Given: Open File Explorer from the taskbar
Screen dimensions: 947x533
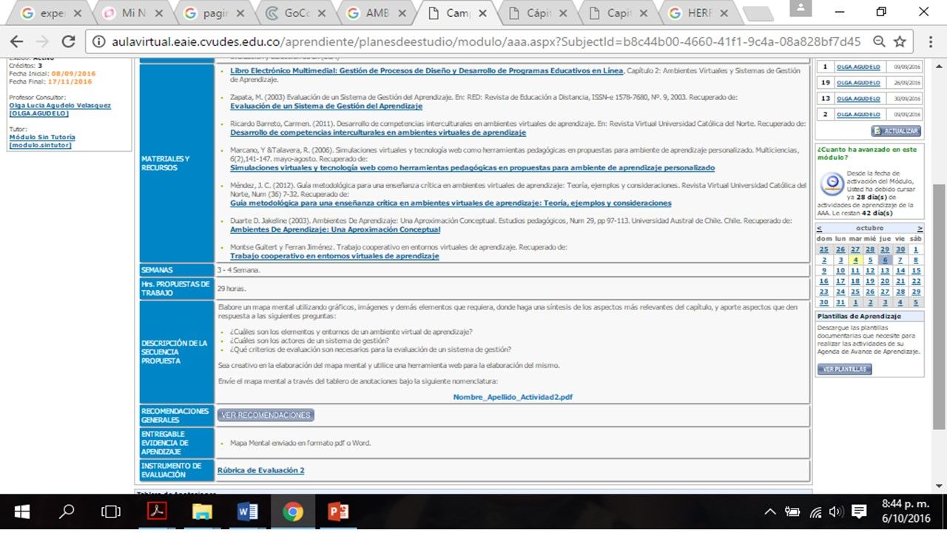Looking at the screenshot, I should 203,512.
